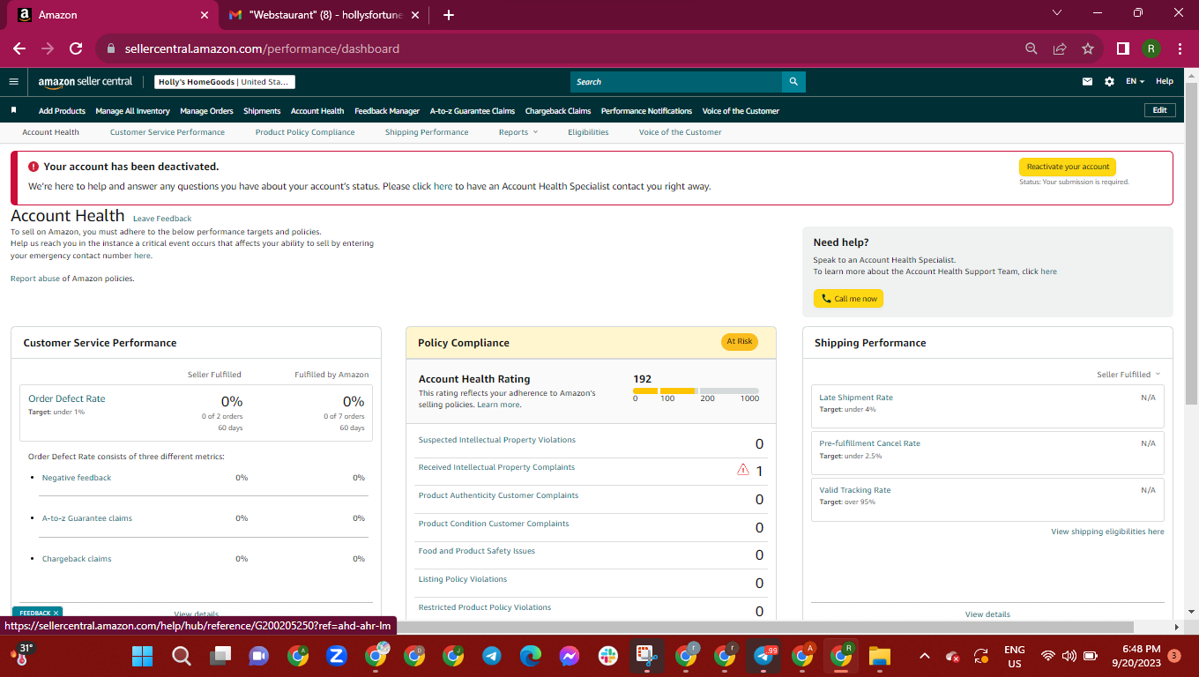Click the bookmark flag icon
Screen dimensions: 1199x677
[14, 110]
